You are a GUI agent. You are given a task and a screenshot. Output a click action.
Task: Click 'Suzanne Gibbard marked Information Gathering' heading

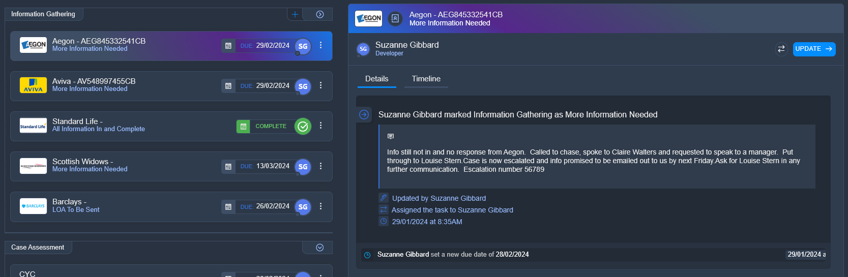coord(518,115)
